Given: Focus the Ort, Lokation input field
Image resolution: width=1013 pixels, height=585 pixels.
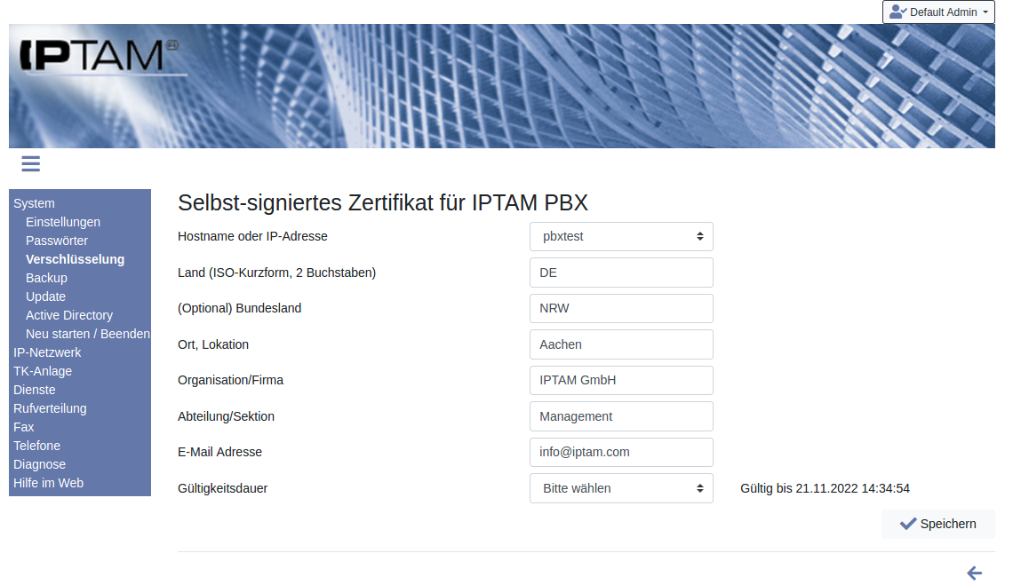Looking at the screenshot, I should tap(621, 344).
